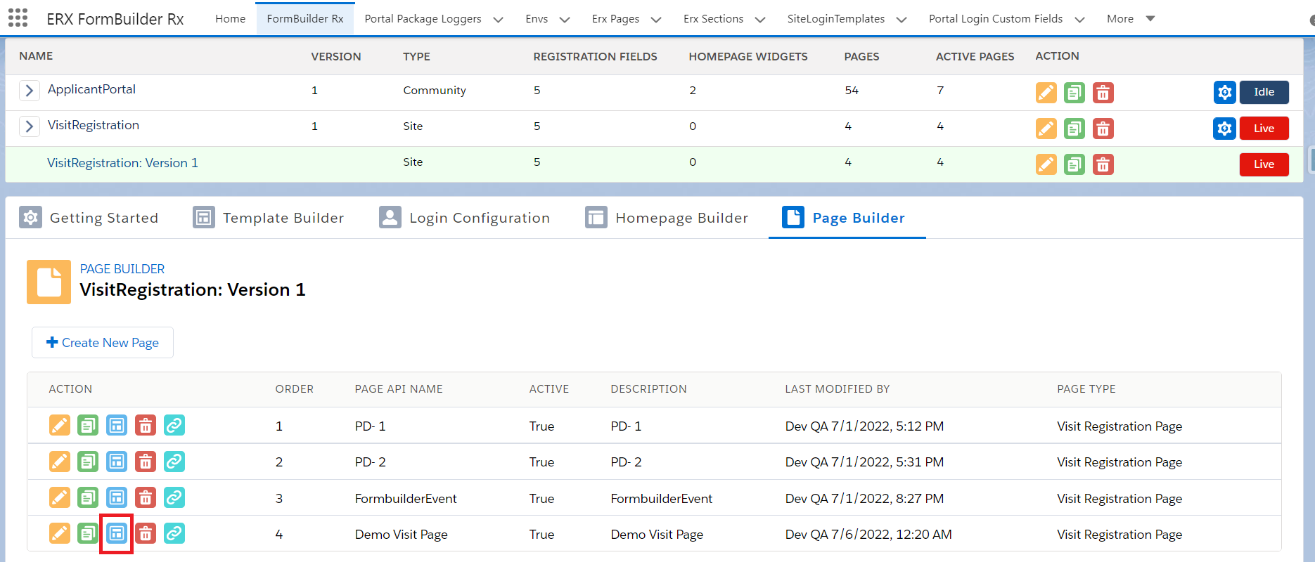Open layout builder icon for Demo Visit Page
Image resolution: width=1315 pixels, height=562 pixels.
[117, 534]
